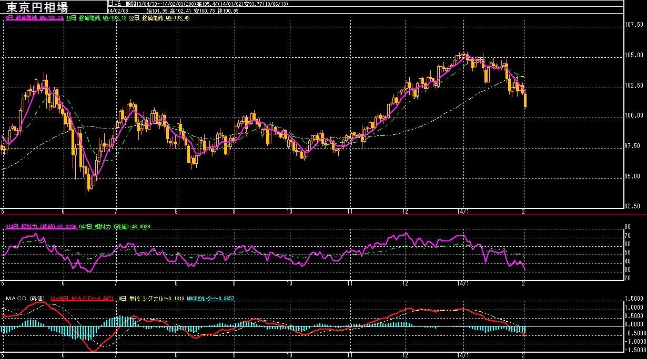Click the 50 level on RSI axis
647x359 pixels.
click(x=628, y=253)
